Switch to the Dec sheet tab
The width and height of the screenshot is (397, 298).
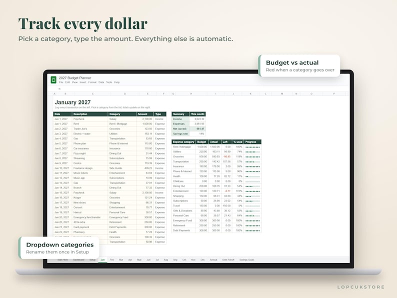coord(202,260)
